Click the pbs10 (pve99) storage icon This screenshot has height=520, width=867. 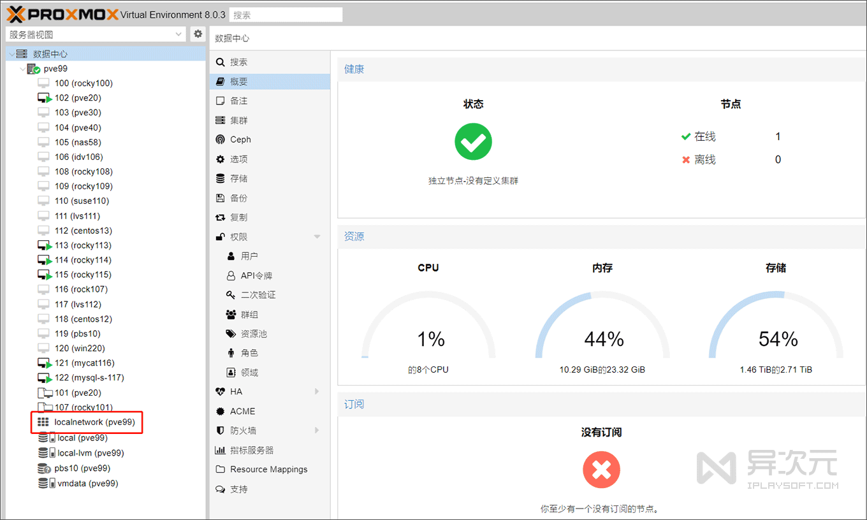(x=44, y=468)
